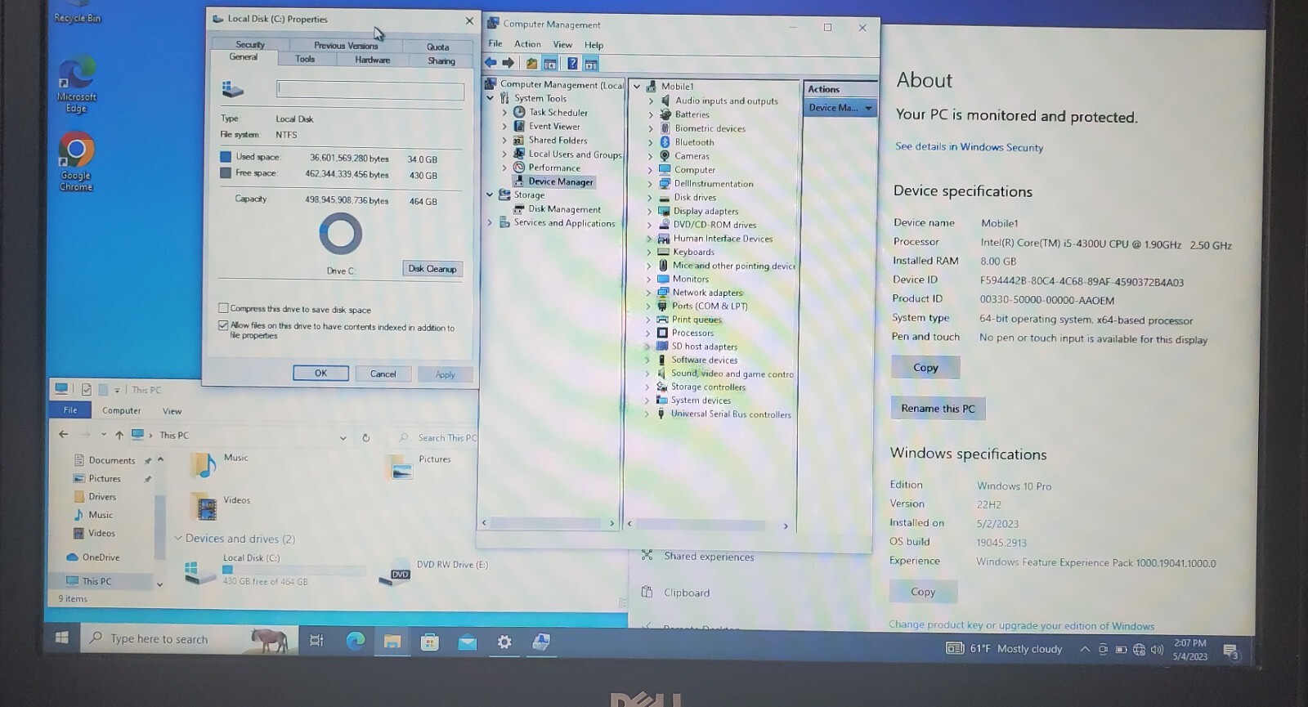Click Copy under Windows specifications

923,592
